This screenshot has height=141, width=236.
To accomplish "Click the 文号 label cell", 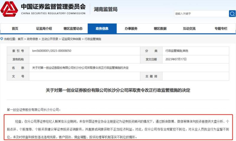I will pyautogui.click(x=18, y=76).
